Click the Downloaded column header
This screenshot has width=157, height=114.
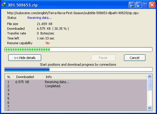pyautogui.click(x=28, y=77)
